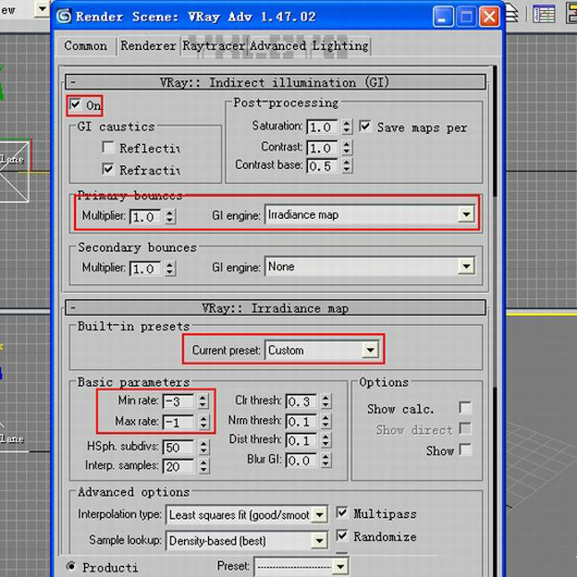This screenshot has height=577, width=577.
Task: Maximize the Render Scene dialog
Action: pyautogui.click(x=466, y=17)
